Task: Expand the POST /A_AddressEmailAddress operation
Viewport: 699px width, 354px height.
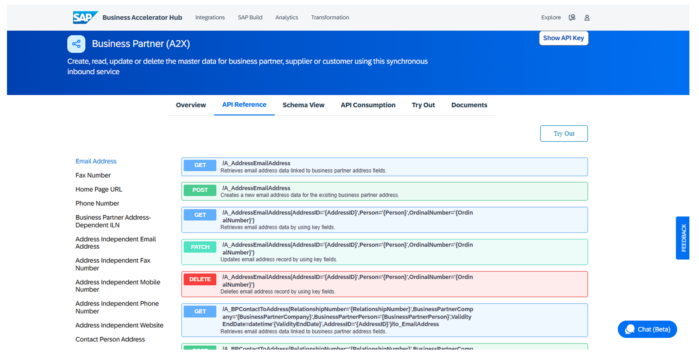Action: [384, 191]
